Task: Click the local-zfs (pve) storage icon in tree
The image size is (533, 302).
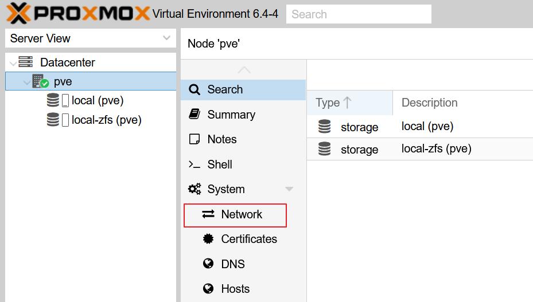Action: (53, 120)
